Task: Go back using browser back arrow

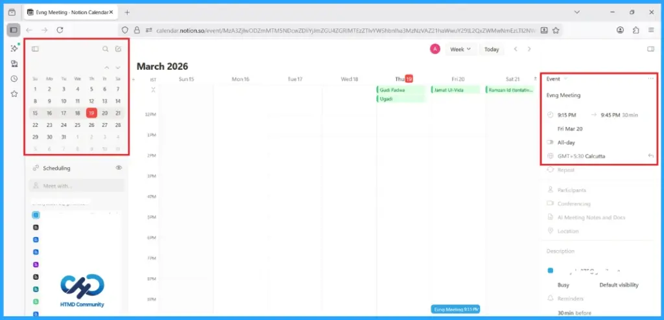Action: pyautogui.click(x=29, y=30)
